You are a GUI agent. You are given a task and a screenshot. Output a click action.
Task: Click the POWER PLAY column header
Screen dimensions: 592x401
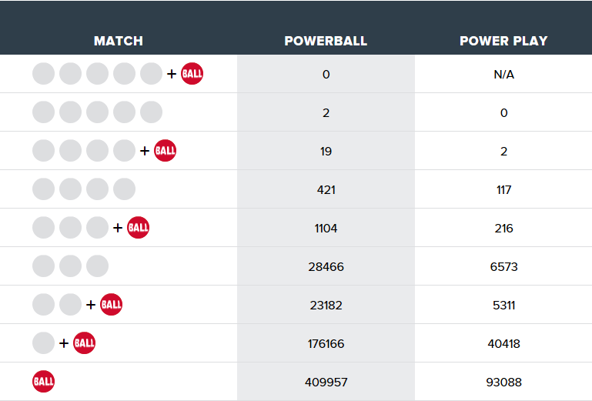503,41
